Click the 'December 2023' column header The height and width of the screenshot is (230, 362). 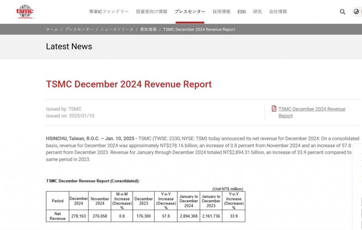(144, 201)
